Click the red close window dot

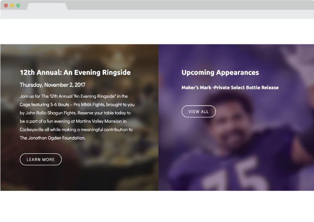(6, 6)
